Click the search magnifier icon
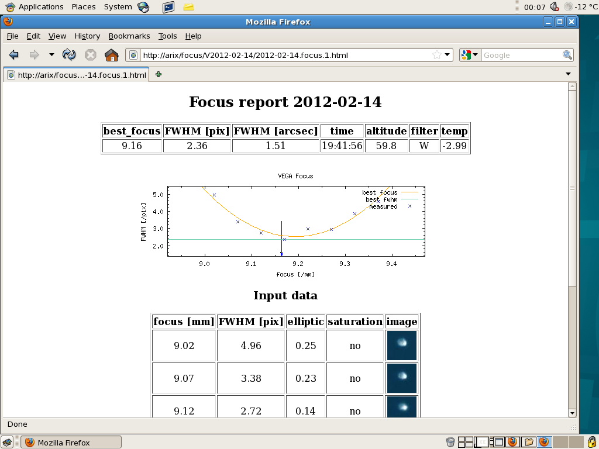Screen dimensions: 599x449 tap(567, 56)
